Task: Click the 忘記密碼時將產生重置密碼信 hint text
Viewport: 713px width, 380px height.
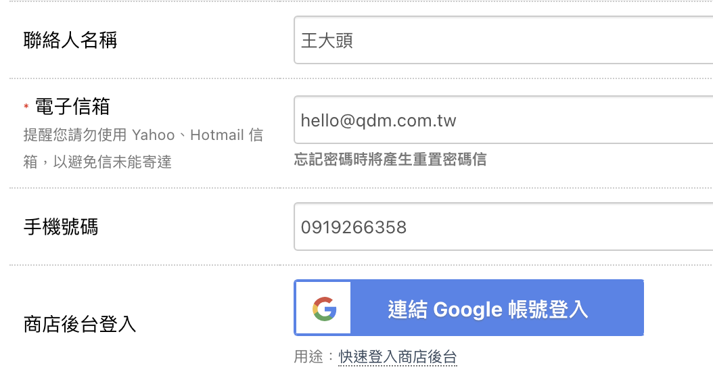Action: click(390, 159)
